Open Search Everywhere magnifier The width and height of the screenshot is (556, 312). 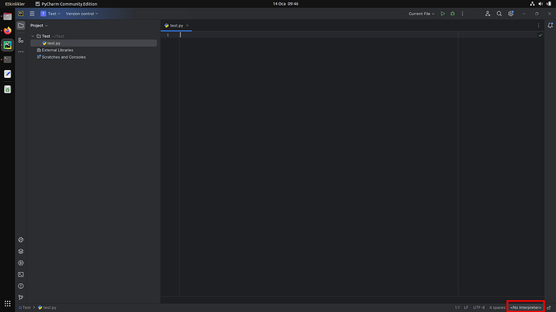500,14
